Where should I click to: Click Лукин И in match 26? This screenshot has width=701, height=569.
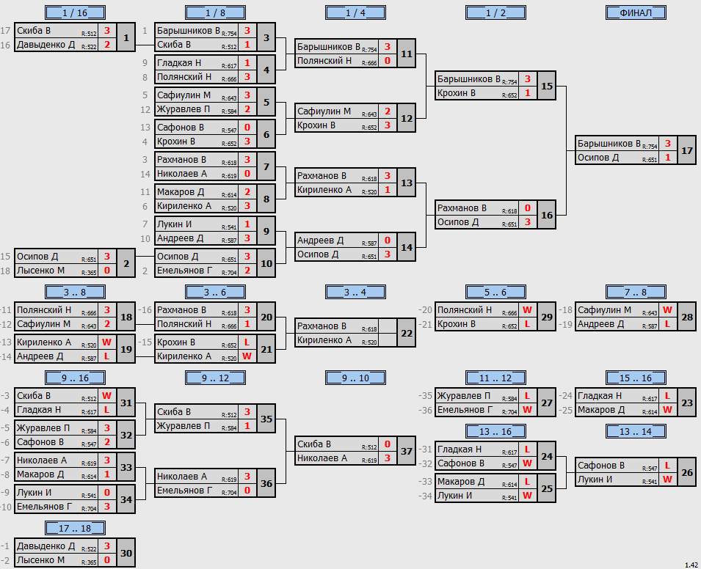(x=595, y=480)
